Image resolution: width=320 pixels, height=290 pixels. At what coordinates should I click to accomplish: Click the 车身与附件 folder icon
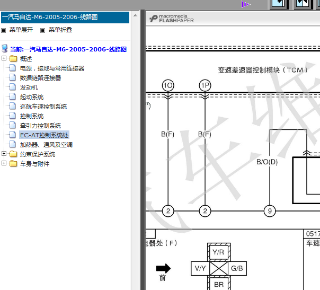pos(13,163)
